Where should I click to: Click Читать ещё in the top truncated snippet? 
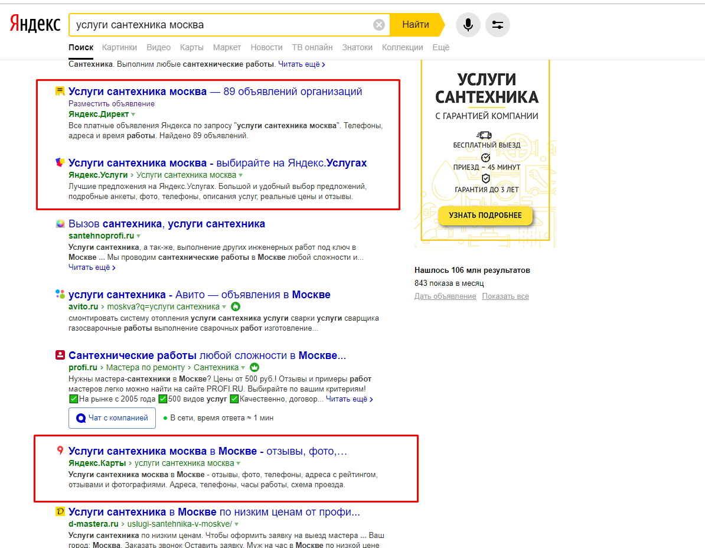[302, 64]
